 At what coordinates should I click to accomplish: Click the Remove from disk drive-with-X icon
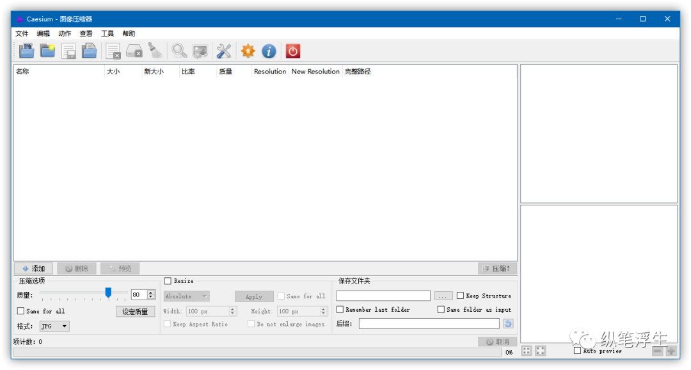(134, 51)
